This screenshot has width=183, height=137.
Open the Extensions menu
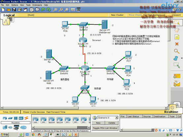37,5
